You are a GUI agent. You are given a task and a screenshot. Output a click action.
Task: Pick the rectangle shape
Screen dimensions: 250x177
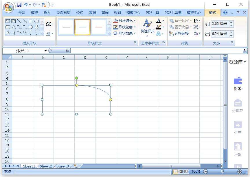point(31,21)
